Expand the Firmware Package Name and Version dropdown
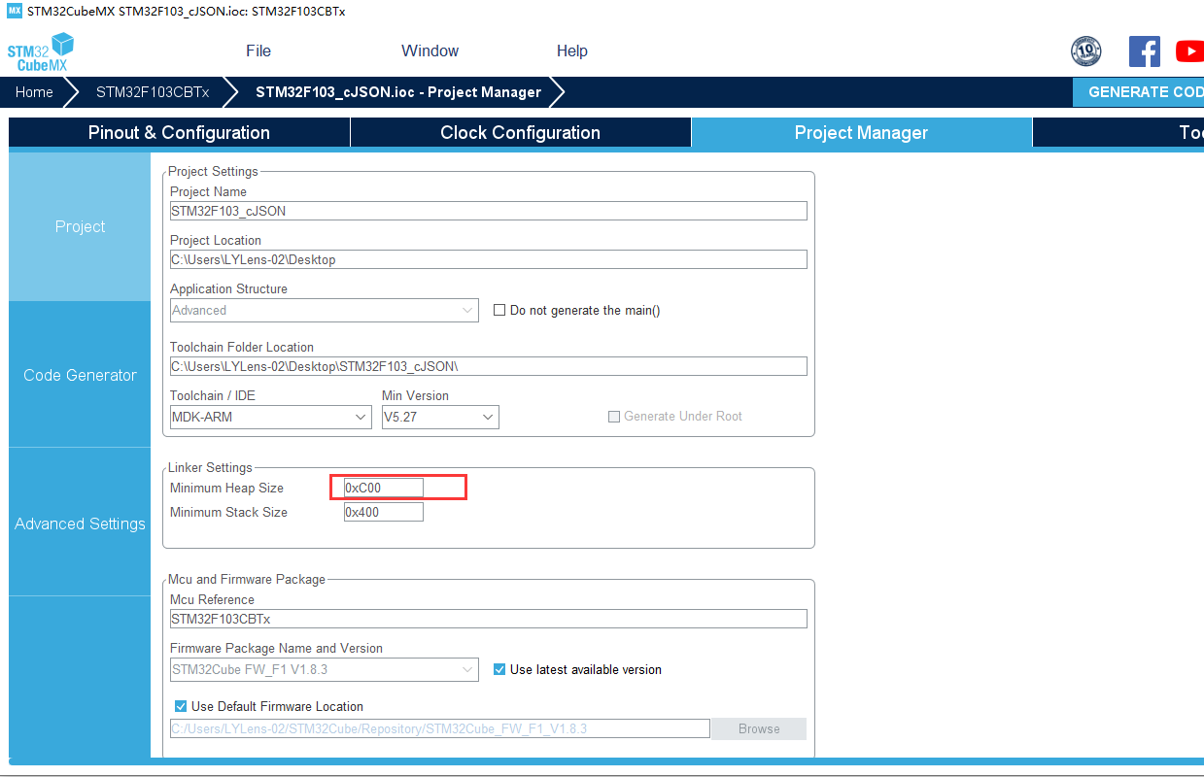This screenshot has width=1204, height=777. pos(324,669)
